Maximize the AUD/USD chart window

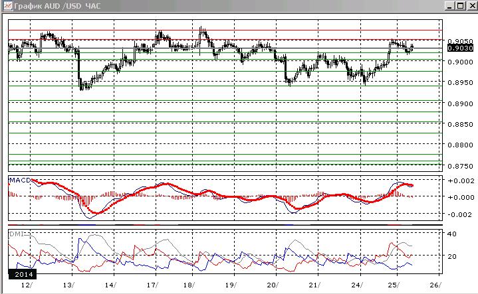pyautogui.click(x=460, y=6)
